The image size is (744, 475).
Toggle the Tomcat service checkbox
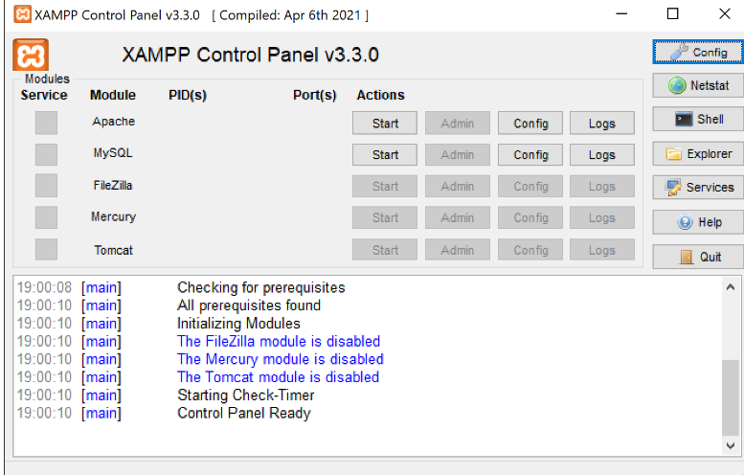click(x=46, y=250)
